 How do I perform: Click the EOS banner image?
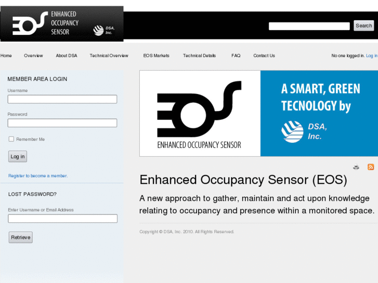258,113
